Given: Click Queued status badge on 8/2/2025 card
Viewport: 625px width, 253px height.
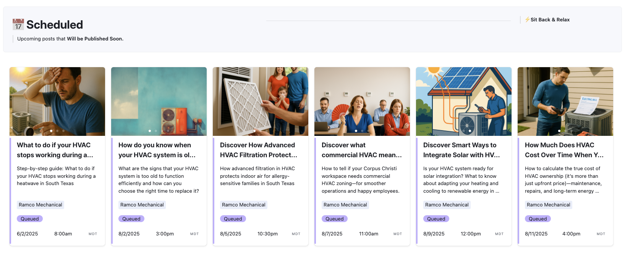Looking at the screenshot, I should (131, 219).
